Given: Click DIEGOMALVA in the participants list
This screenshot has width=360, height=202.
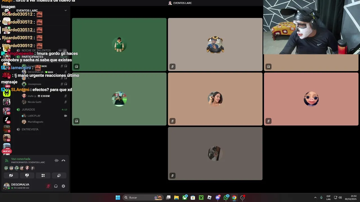Looking at the screenshot, I should 35,72.
